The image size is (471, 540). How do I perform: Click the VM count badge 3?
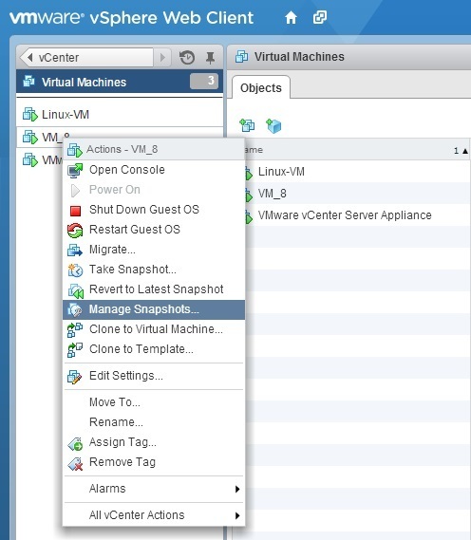204,82
